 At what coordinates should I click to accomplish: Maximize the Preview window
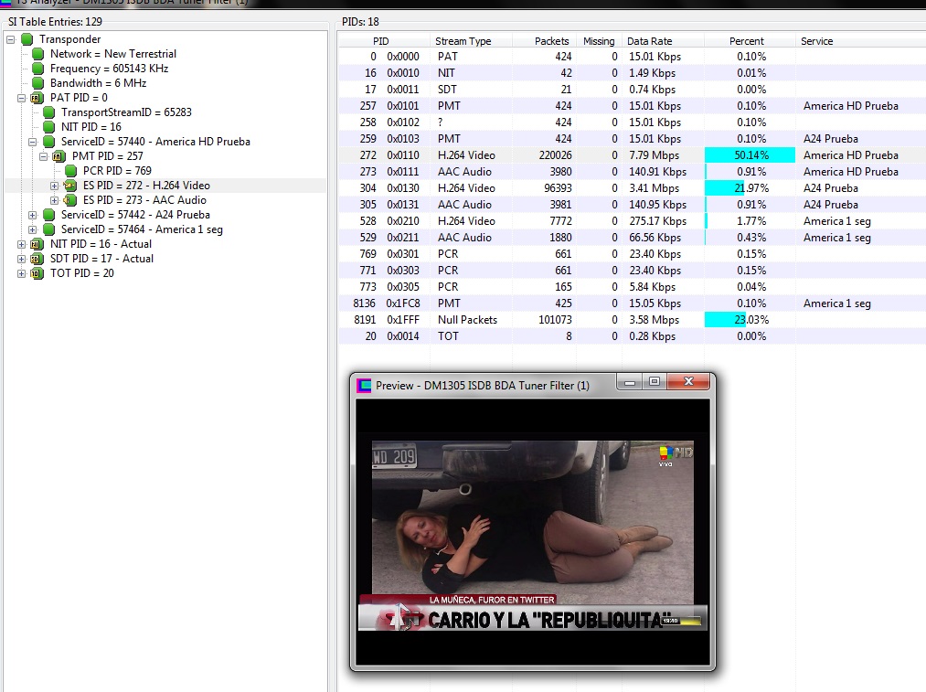click(x=655, y=382)
